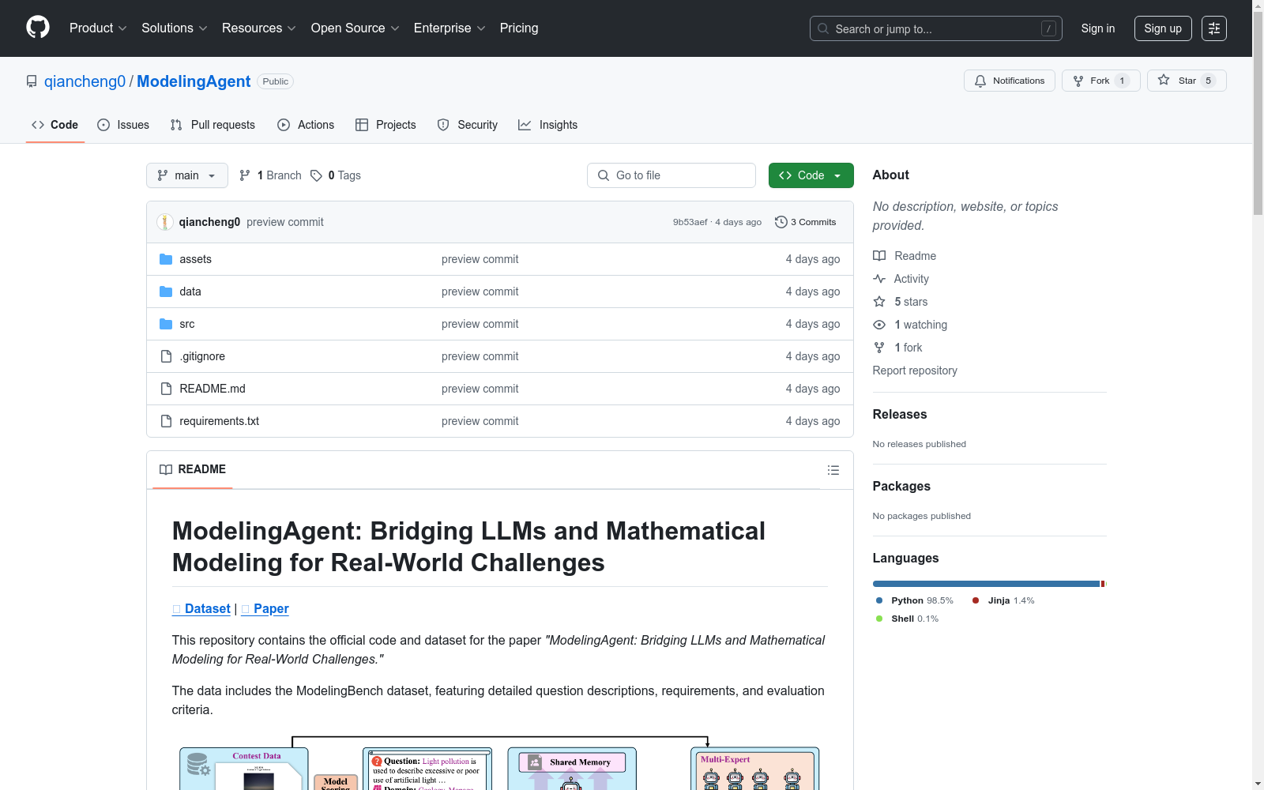Select the Code repository tab
1264x790 pixels.
[55, 125]
